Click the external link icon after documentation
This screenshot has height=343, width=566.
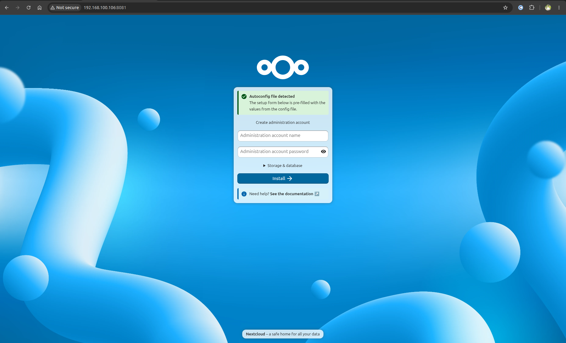(x=317, y=194)
